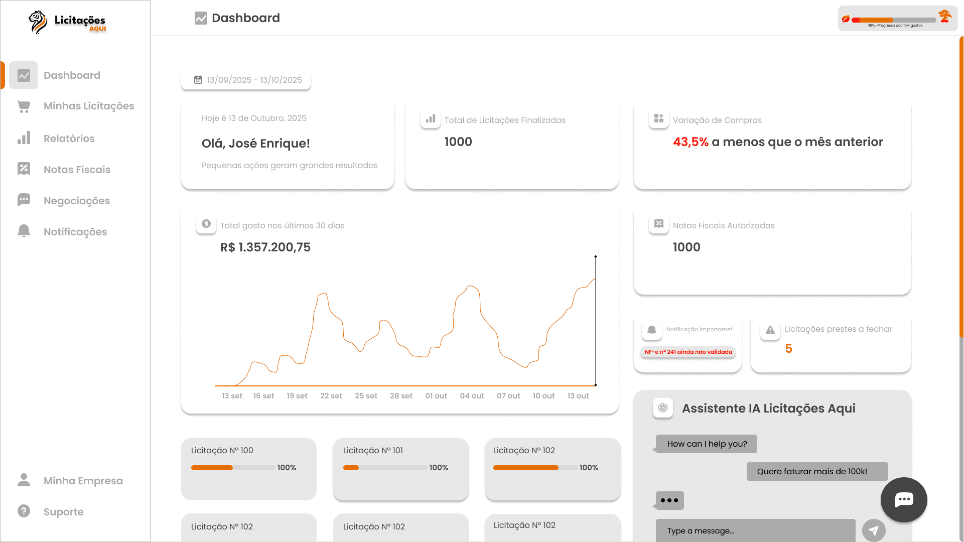Click the AI assistant ChatGPT icon

(x=662, y=408)
